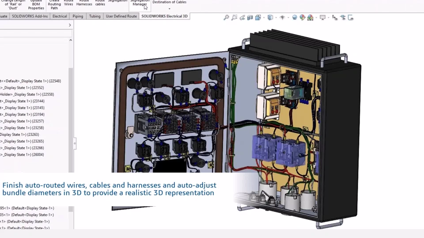Click the Previous View icon
Screen dimensions: 424x238
click(x=242, y=18)
